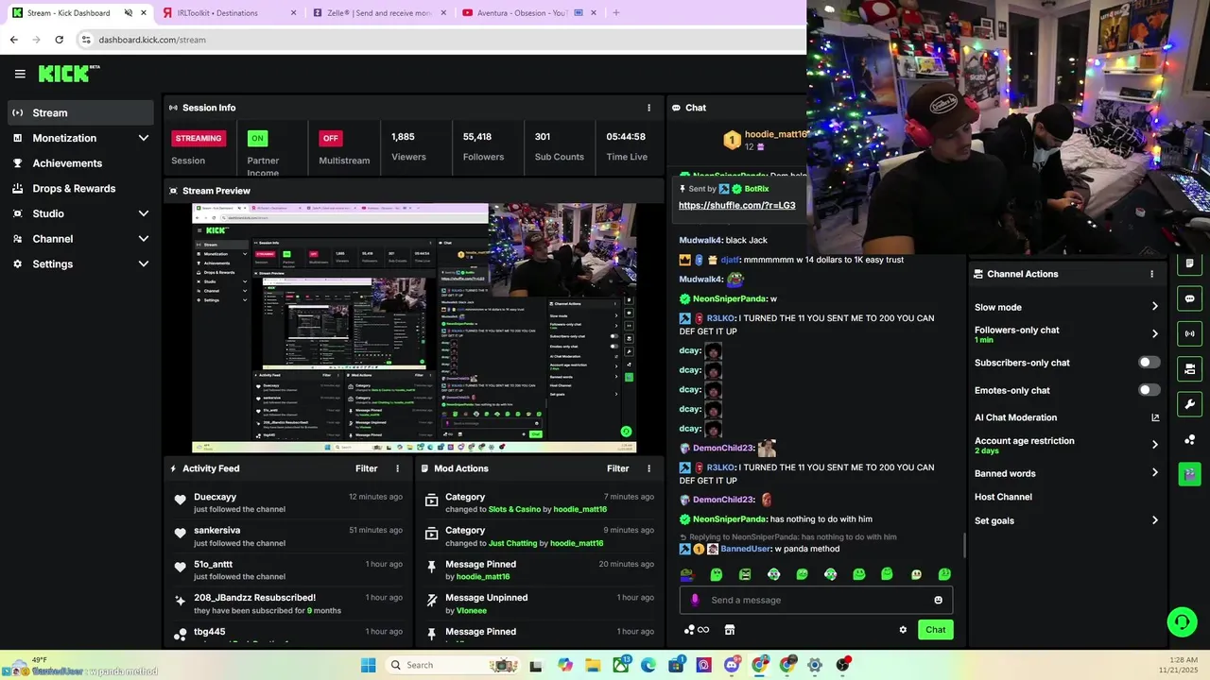Open OBS Studio from the taskbar
This screenshot has height=680, width=1210.
point(842,665)
